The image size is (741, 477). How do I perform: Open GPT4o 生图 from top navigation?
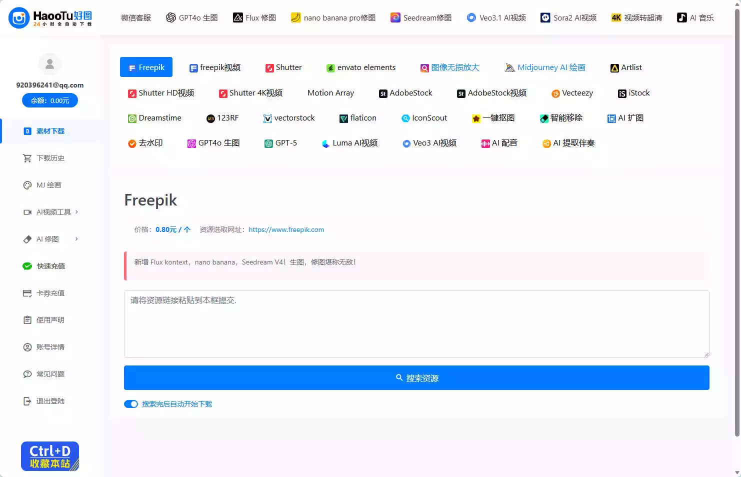point(192,17)
